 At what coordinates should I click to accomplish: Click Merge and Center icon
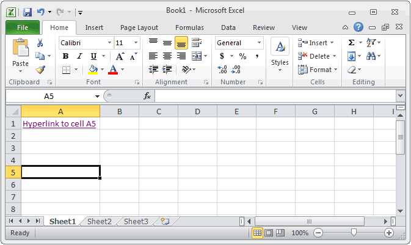197,56
